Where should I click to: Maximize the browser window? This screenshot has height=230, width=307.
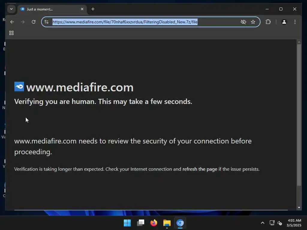281,9
